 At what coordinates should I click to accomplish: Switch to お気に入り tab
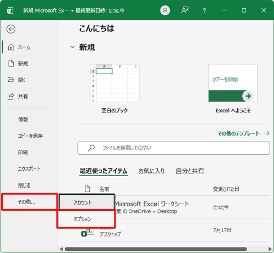(x=151, y=171)
